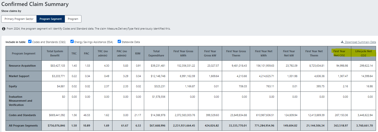
Task: Disable the Statewide Data checkbox
Action: (x=119, y=42)
